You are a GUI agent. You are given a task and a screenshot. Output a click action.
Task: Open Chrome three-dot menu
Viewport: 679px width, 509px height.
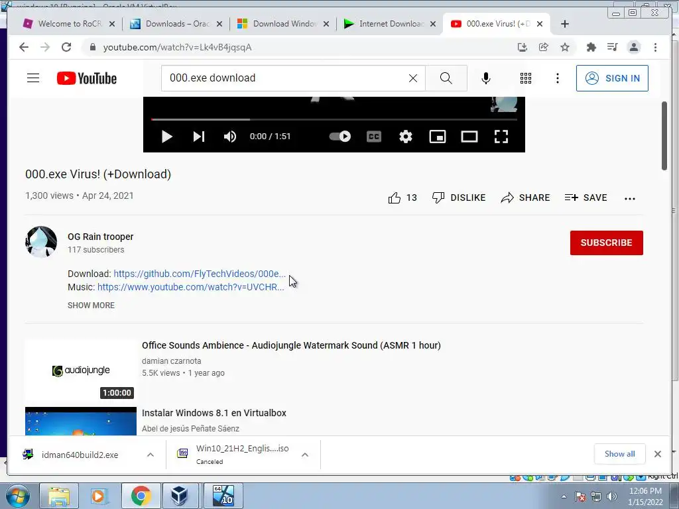(655, 47)
